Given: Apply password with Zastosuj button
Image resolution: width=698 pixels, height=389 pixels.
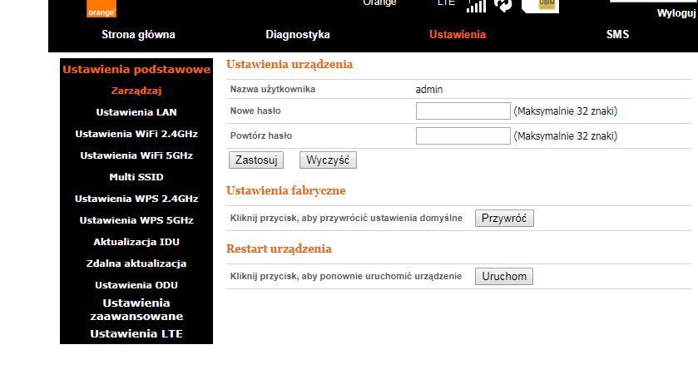Looking at the screenshot, I should point(256,160).
